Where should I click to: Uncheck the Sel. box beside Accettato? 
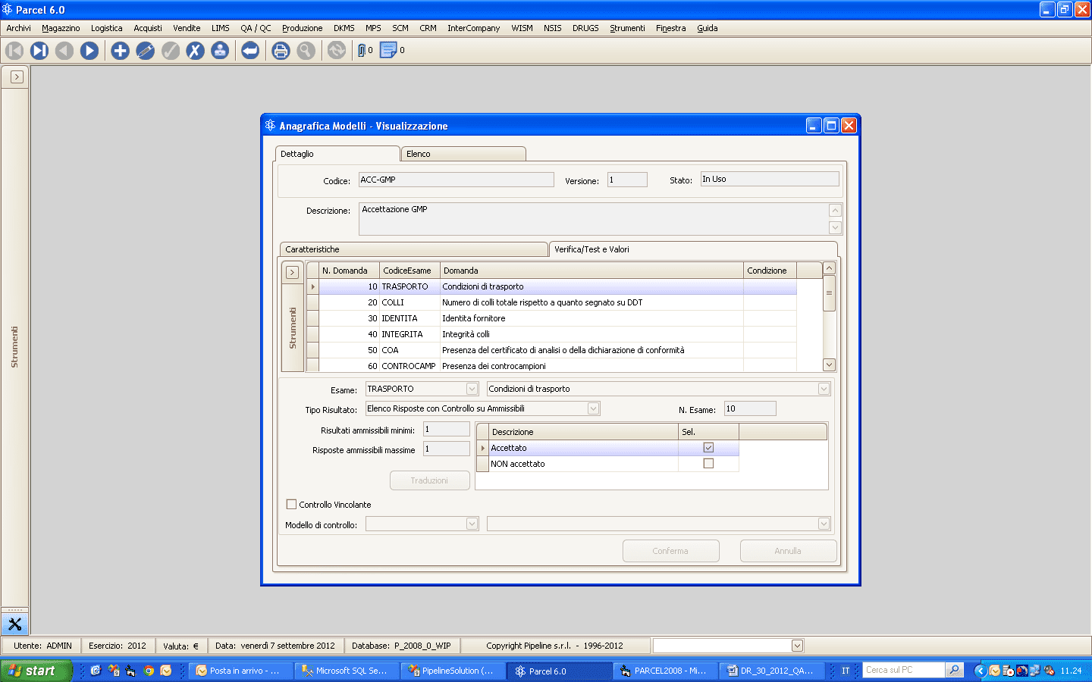coord(708,447)
